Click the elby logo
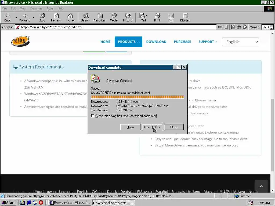 (x=20, y=41)
